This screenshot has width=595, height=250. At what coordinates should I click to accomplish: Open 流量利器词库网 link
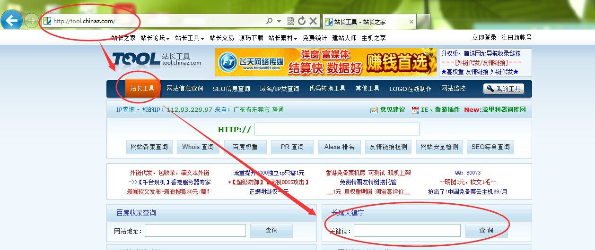504,110
